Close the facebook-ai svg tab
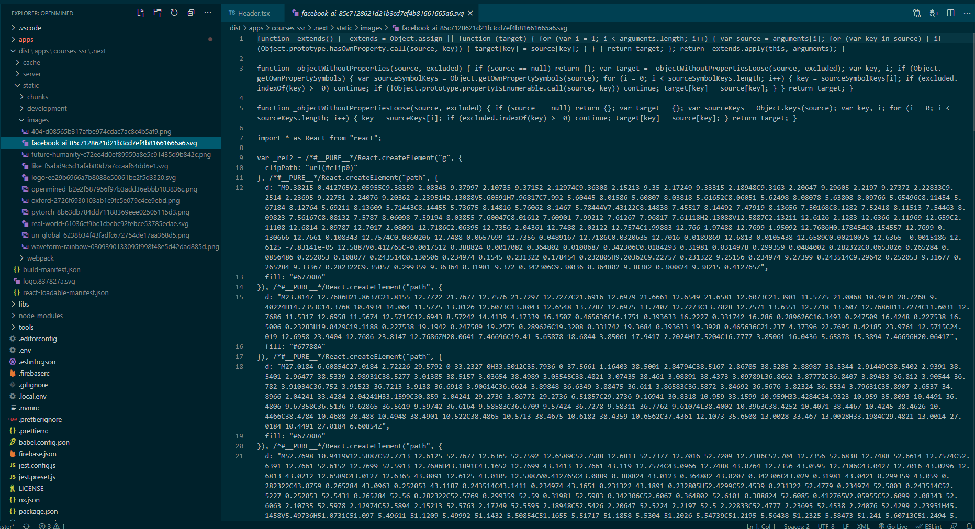The width and height of the screenshot is (975, 529). point(470,13)
